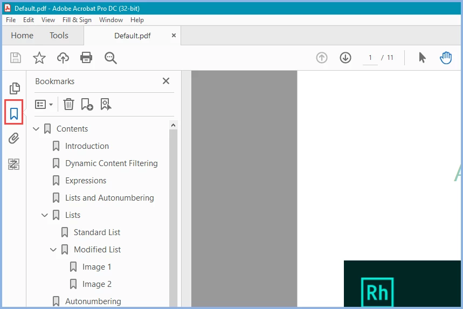Screen dimensions: 463x309
Task: Click the cloud upload share icon
Action: 63,58
